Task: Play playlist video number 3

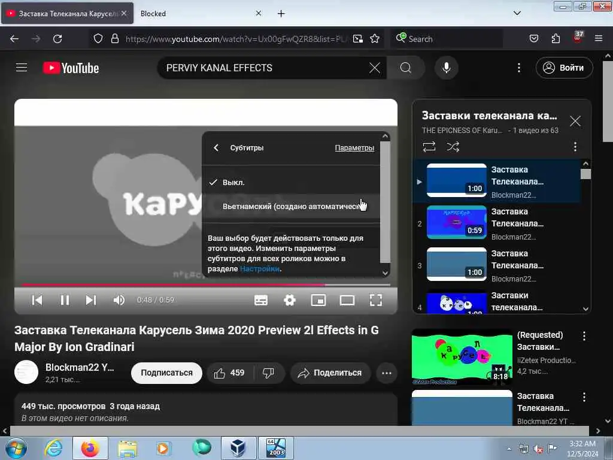Action: tap(497, 265)
